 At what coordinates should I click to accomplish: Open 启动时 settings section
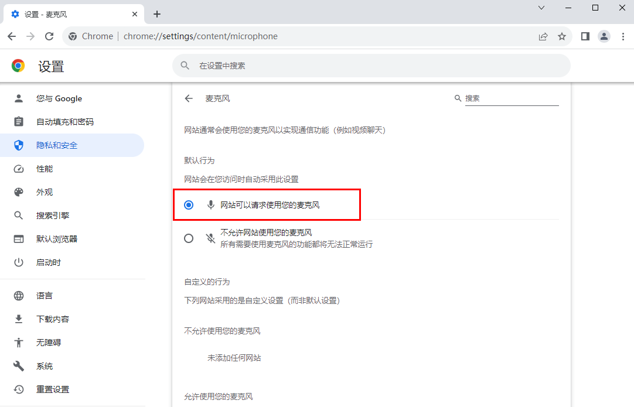coord(72,262)
